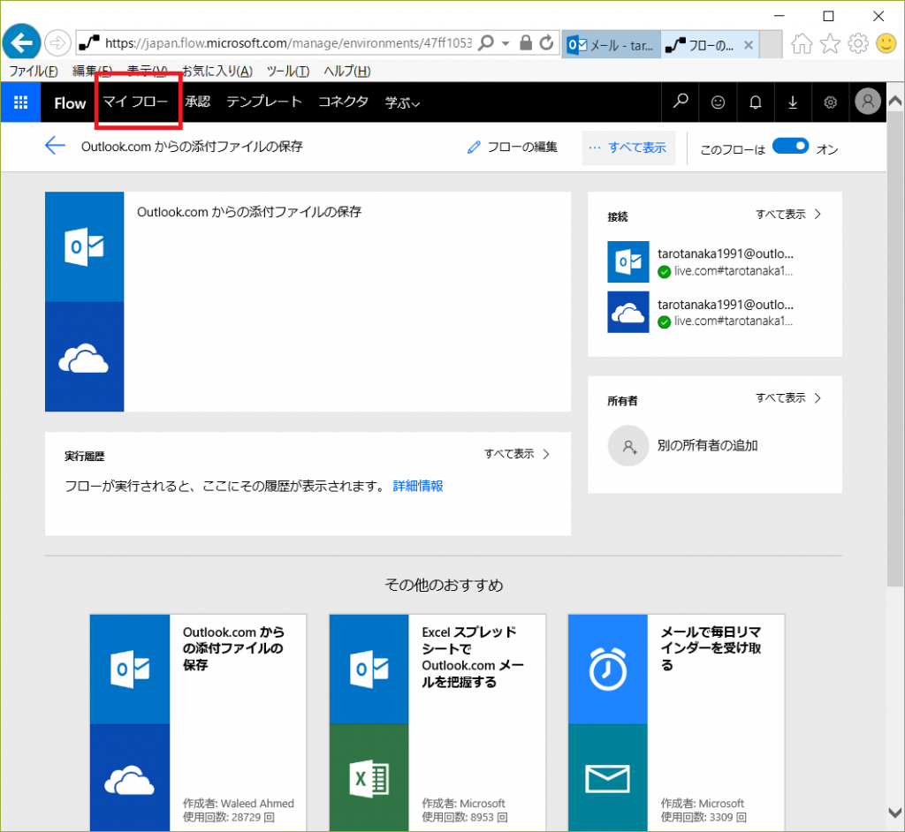Screen dimensions: 905x832
Task: Open a new browser tab button
Action: coord(771,44)
